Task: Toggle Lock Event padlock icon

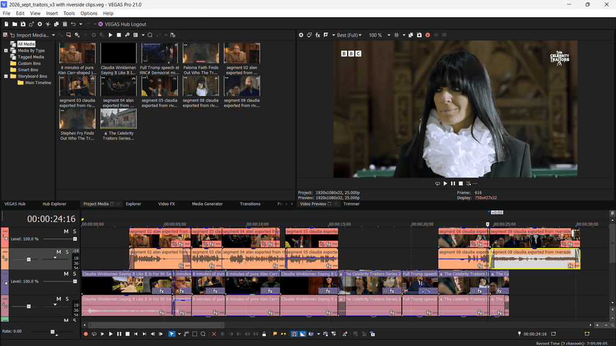Action: [264, 334]
